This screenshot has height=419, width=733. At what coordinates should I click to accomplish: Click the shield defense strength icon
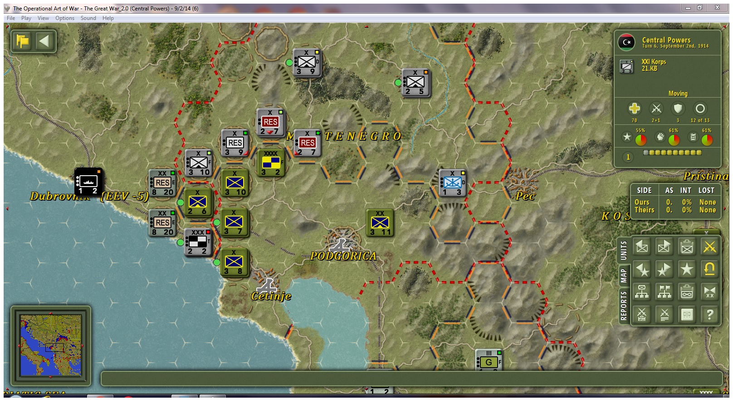click(x=678, y=108)
